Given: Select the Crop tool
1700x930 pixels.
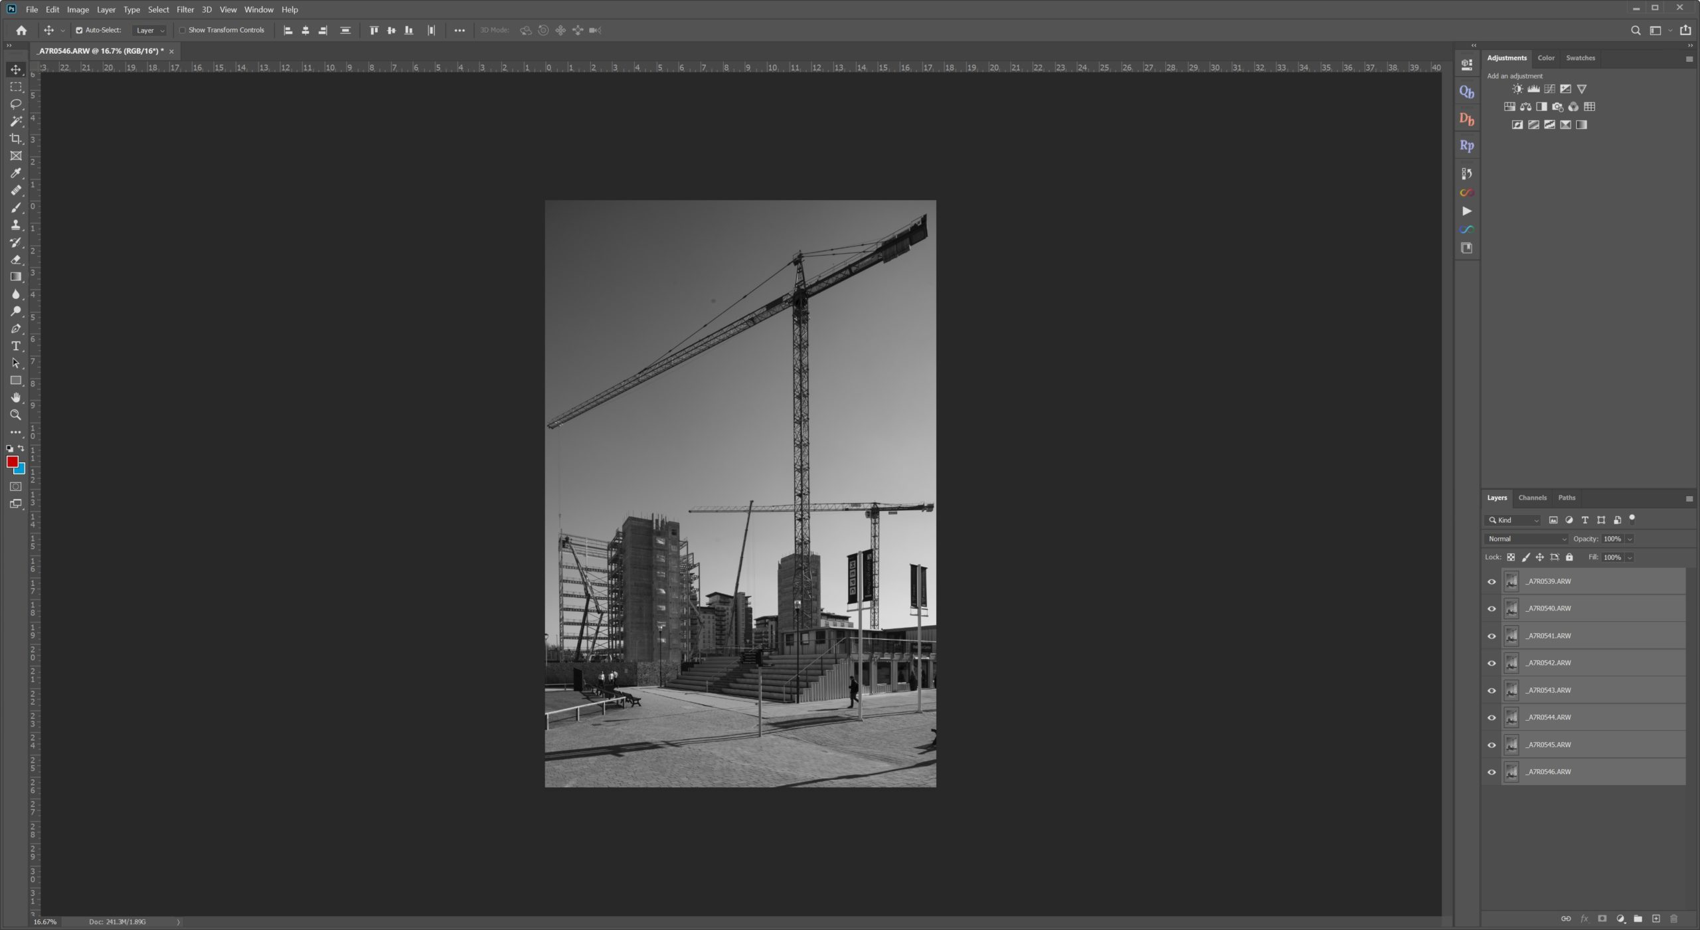Looking at the screenshot, I should pyautogui.click(x=16, y=138).
